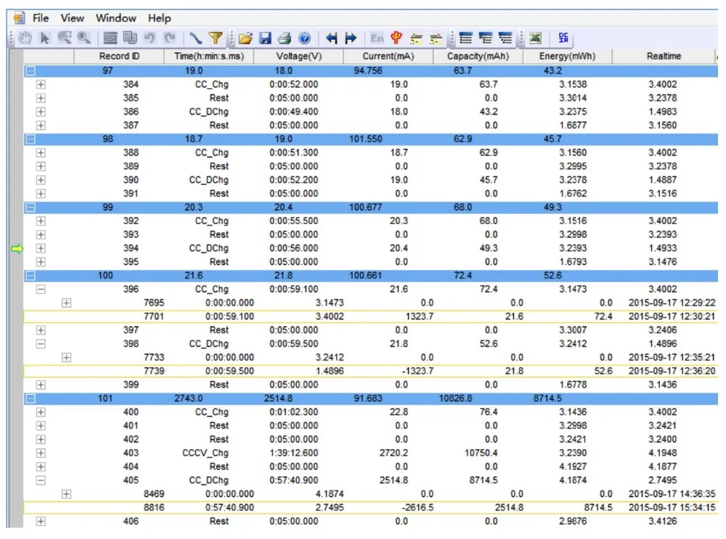This screenshot has width=726, height=539.
Task: Click the Realtime column header
Action: 664,56
